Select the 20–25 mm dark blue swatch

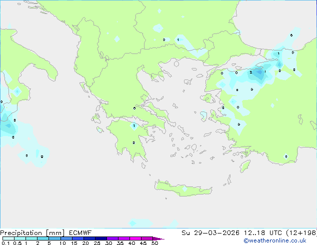pos(89,238)
